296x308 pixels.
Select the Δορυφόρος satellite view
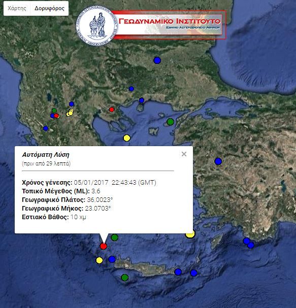50,8
